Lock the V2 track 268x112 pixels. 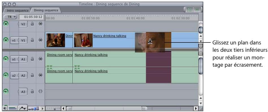tap(32, 24)
